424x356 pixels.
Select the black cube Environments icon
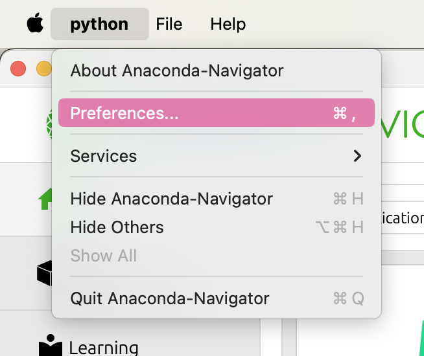44,273
